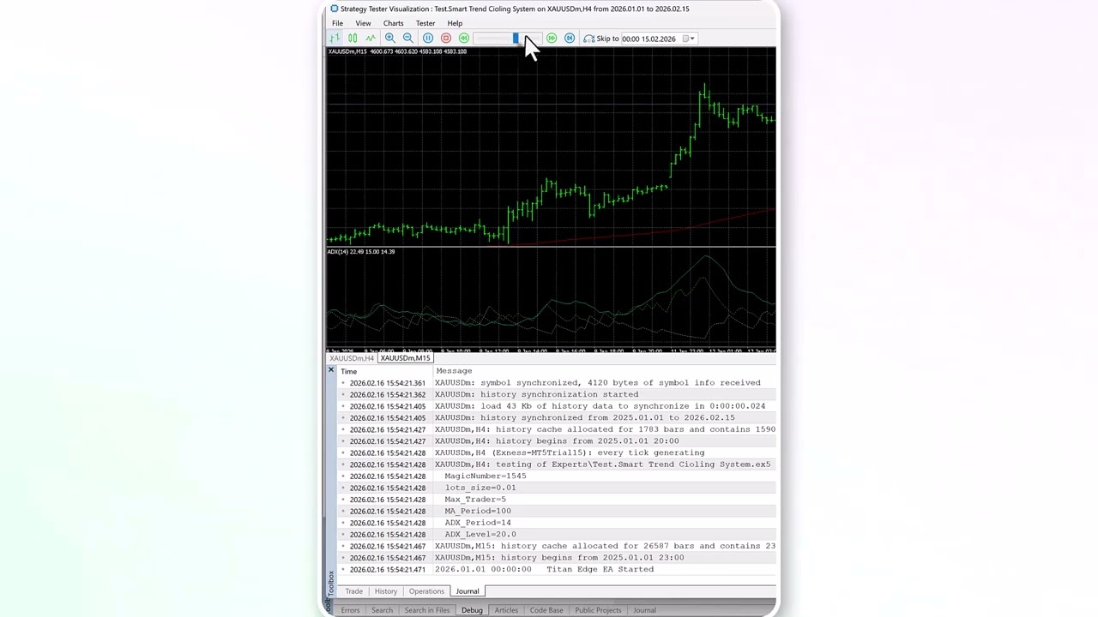This screenshot has height=617, width=1098.
Task: Pause the strategy tester visualization
Action: click(428, 39)
